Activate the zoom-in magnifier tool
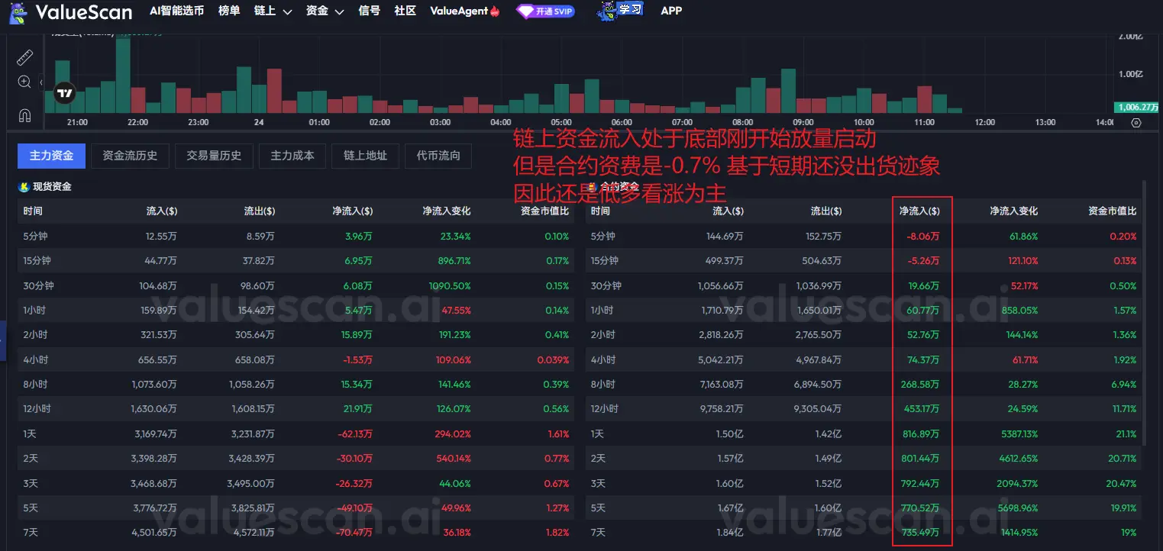This screenshot has height=551, width=1163. (24, 82)
